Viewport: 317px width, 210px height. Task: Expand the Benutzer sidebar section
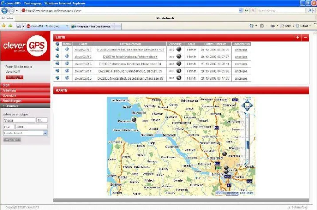coord(25,106)
